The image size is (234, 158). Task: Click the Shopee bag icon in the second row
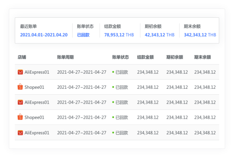20,87
